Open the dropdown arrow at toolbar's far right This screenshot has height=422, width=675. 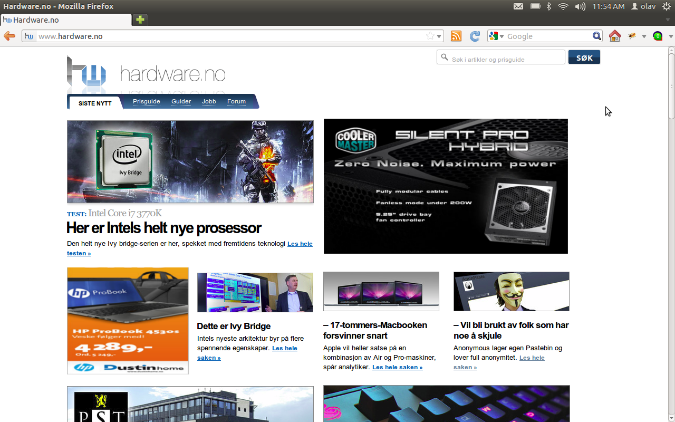(x=671, y=36)
